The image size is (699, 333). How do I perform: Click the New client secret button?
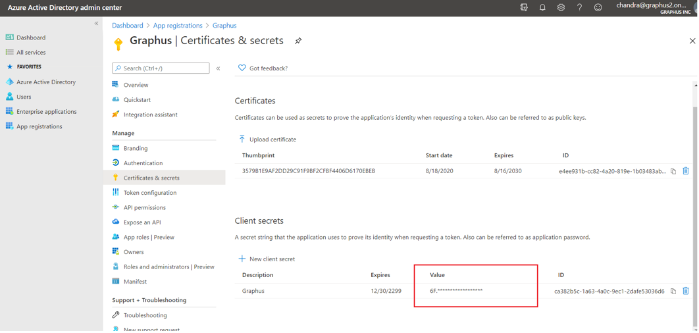click(x=267, y=259)
